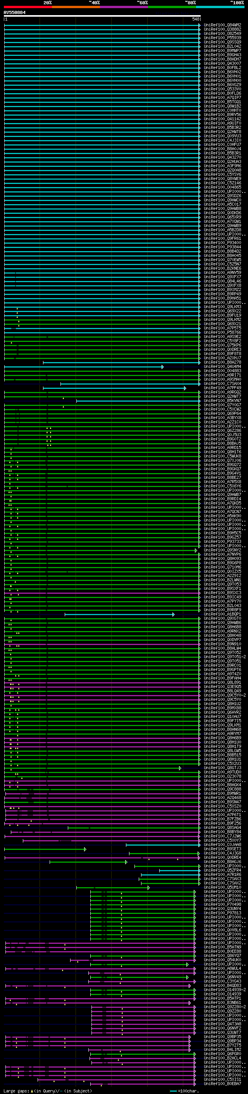The height and width of the screenshot is (1094, 248).
Task: Click hit label UniRef100_C7SAX2
Action: click(x=222, y=883)
